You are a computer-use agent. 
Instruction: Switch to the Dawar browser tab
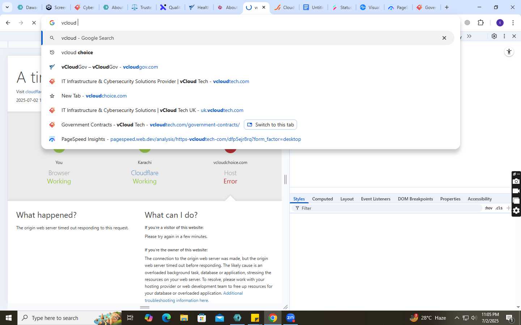(27, 7)
